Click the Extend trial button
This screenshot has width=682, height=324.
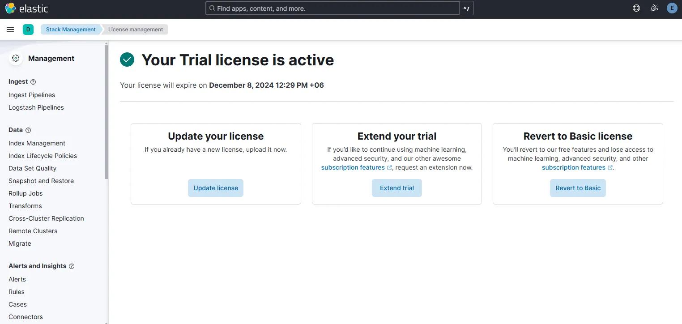(396, 188)
